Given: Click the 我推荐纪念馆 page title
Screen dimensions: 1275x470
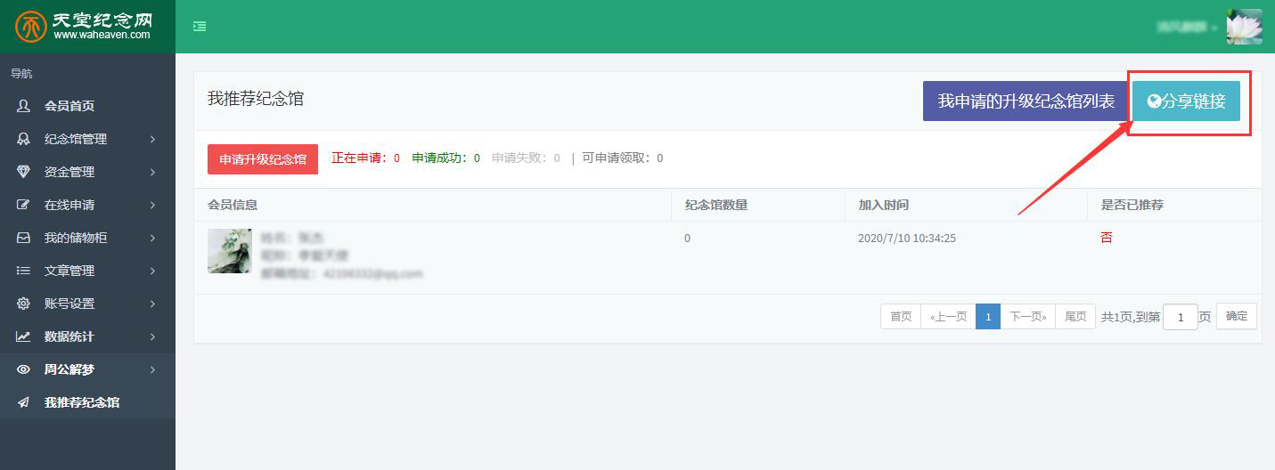Looking at the screenshot, I should 256,99.
